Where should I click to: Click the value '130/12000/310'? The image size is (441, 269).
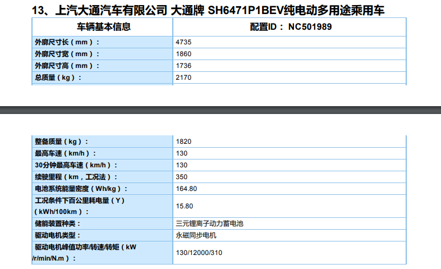click(x=199, y=253)
